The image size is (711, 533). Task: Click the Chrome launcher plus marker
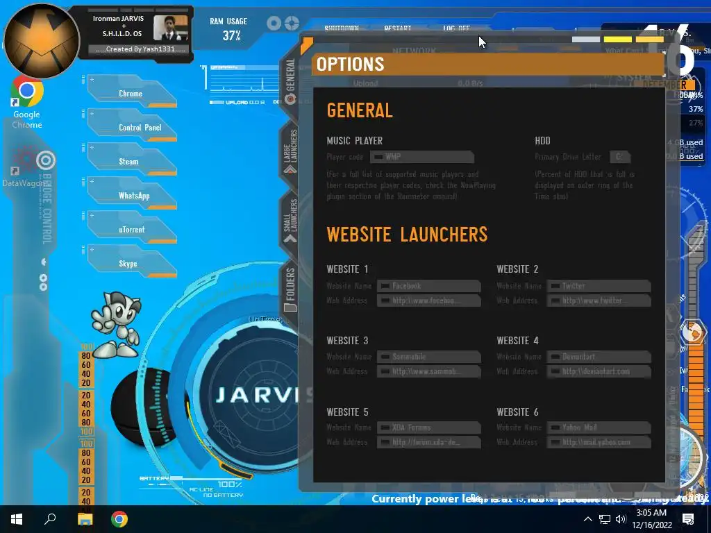point(92,80)
